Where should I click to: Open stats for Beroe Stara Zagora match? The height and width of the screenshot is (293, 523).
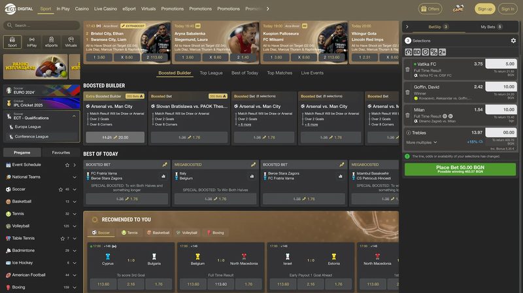coord(340,176)
